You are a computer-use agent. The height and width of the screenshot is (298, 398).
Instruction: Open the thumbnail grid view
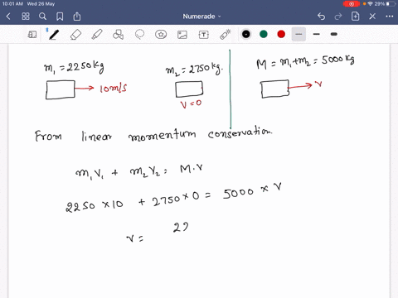[x=26, y=17]
